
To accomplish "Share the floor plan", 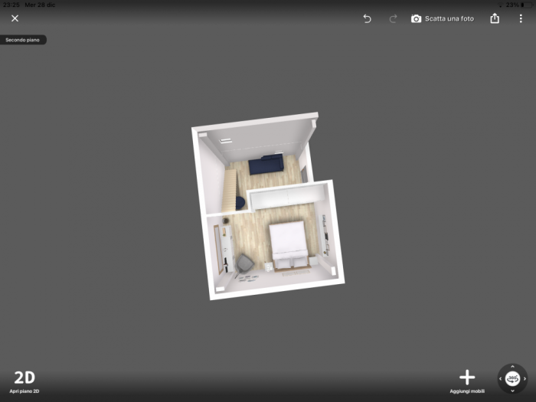I will pos(495,18).
